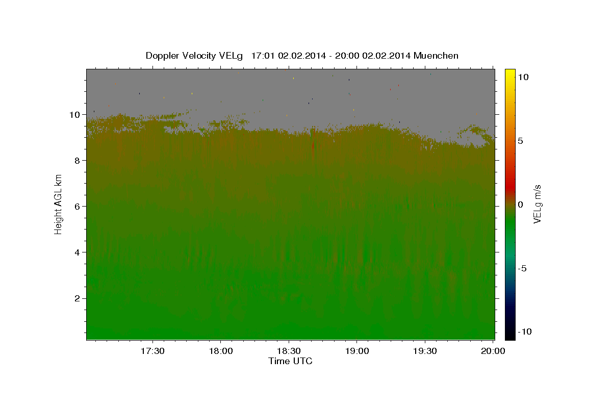612x408 pixels.
Task: Click the 'Time UTC' axis label
Action: pos(290,361)
